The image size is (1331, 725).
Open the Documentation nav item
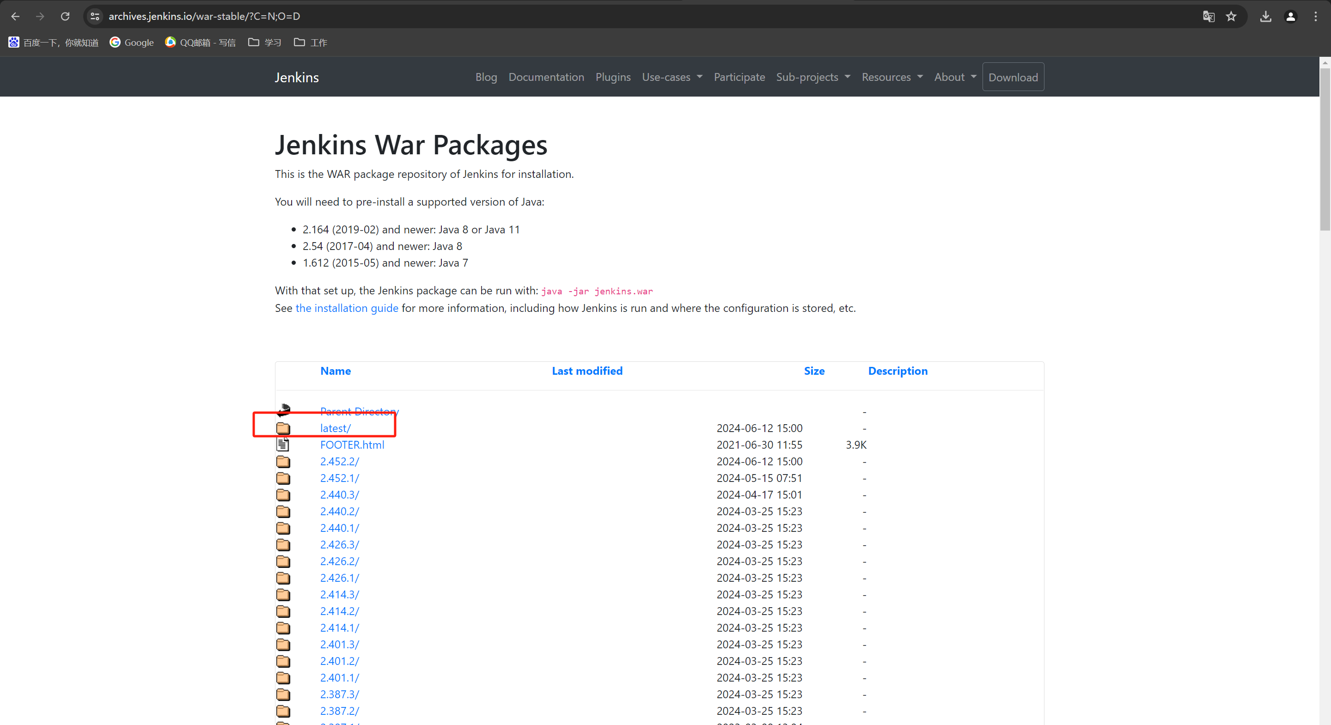[546, 77]
